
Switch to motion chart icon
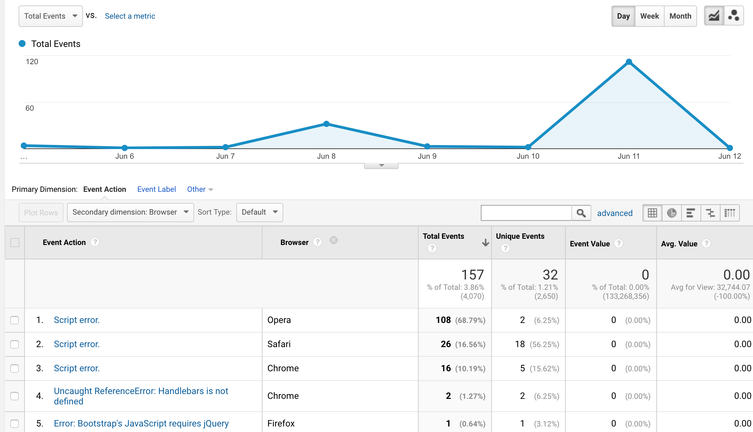click(x=733, y=16)
